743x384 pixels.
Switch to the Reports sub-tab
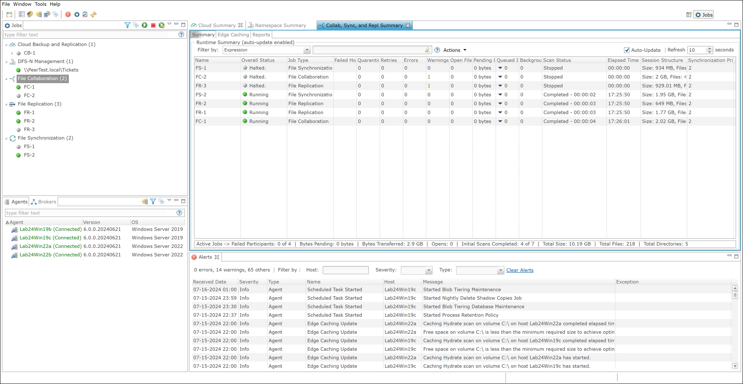pos(261,34)
